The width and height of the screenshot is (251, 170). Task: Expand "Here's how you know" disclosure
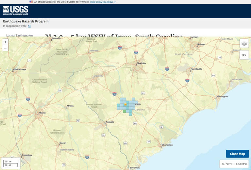103,2
